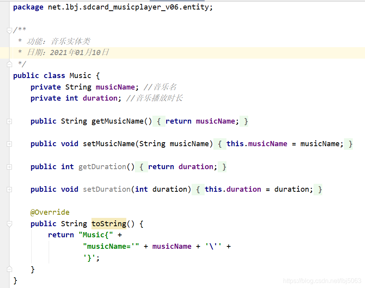Click the '}' character literal in toString
Viewport: 365px width, 288px height.
click(89, 258)
